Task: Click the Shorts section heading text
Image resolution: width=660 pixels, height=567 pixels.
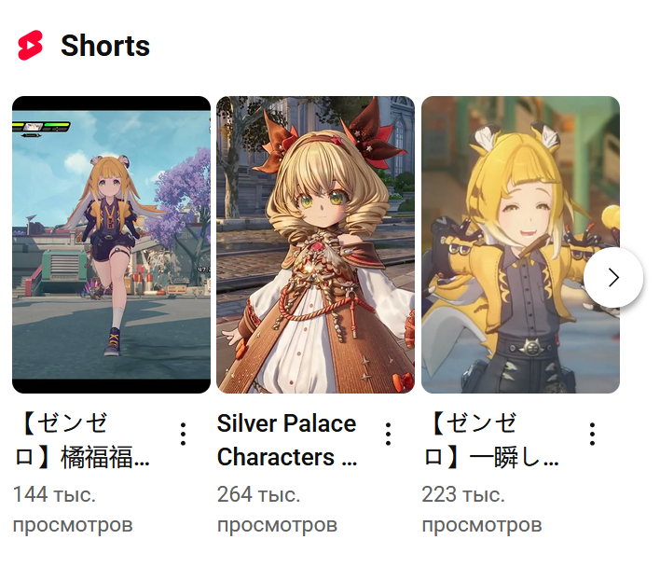Action: click(x=105, y=45)
